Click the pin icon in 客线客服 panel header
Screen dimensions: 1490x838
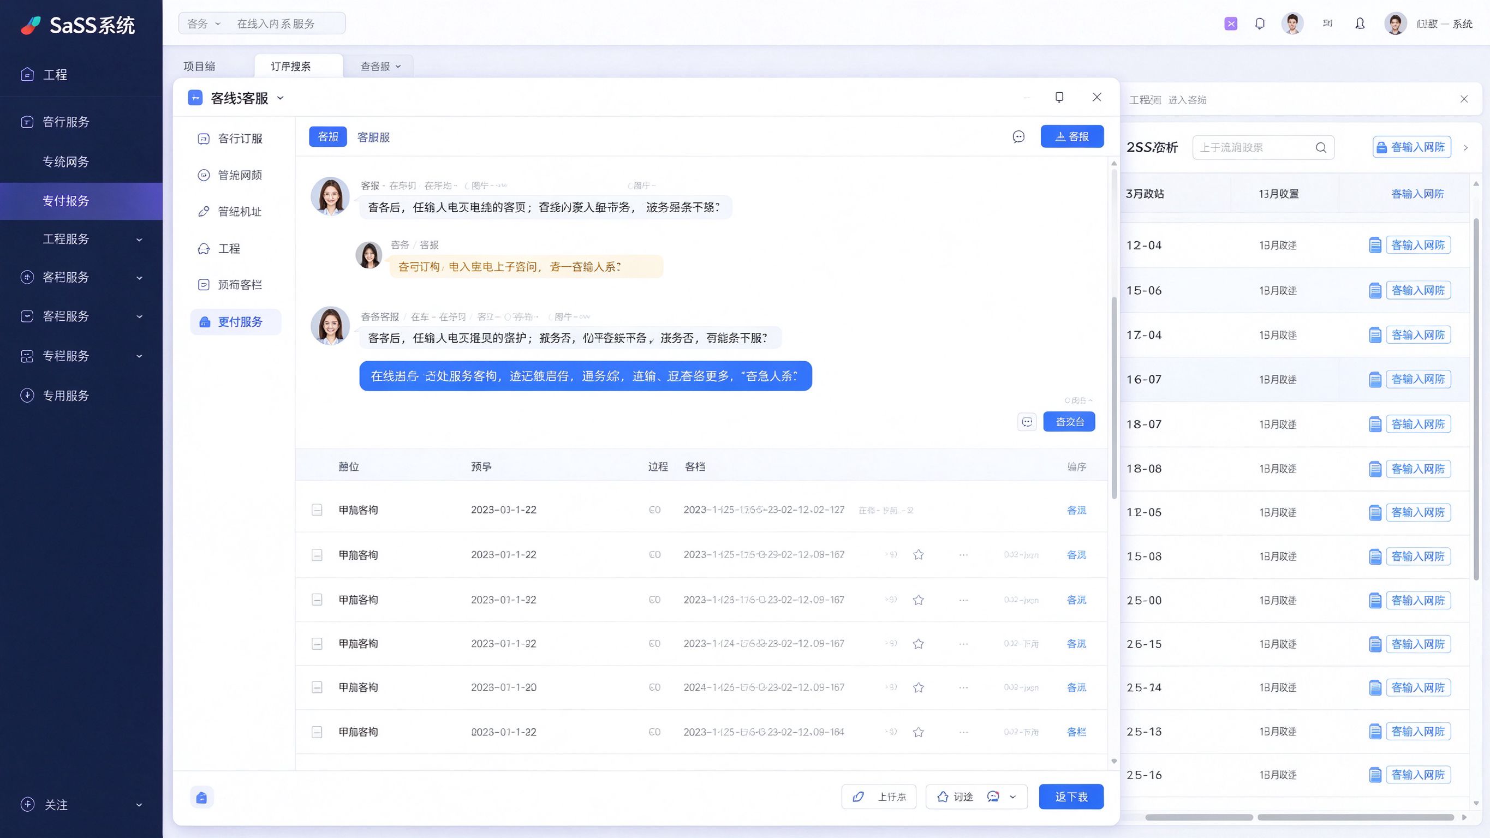click(1059, 97)
